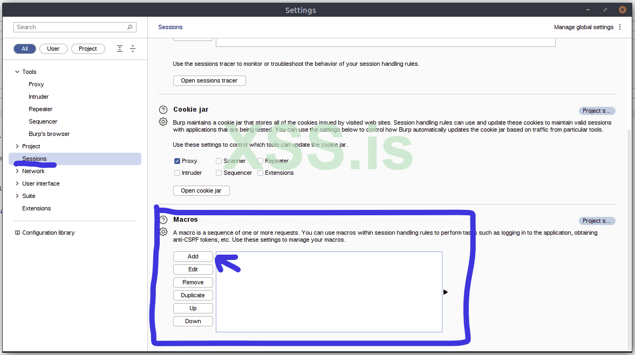Select Sessions in settings tree
The image size is (635, 355).
click(x=75, y=159)
